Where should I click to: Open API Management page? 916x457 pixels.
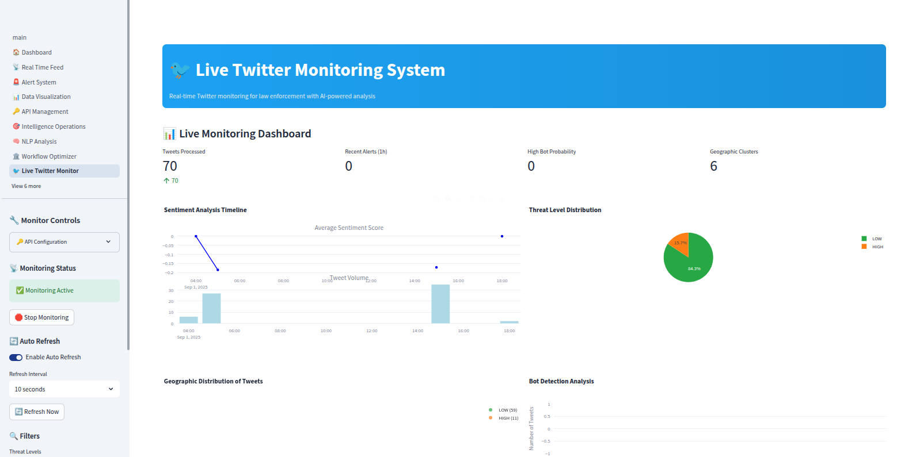(x=64, y=112)
